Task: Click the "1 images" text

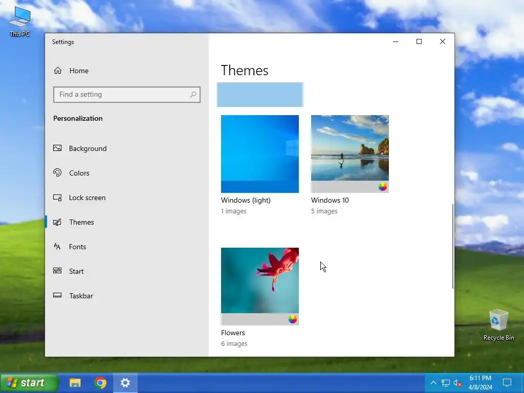Action: tap(233, 211)
